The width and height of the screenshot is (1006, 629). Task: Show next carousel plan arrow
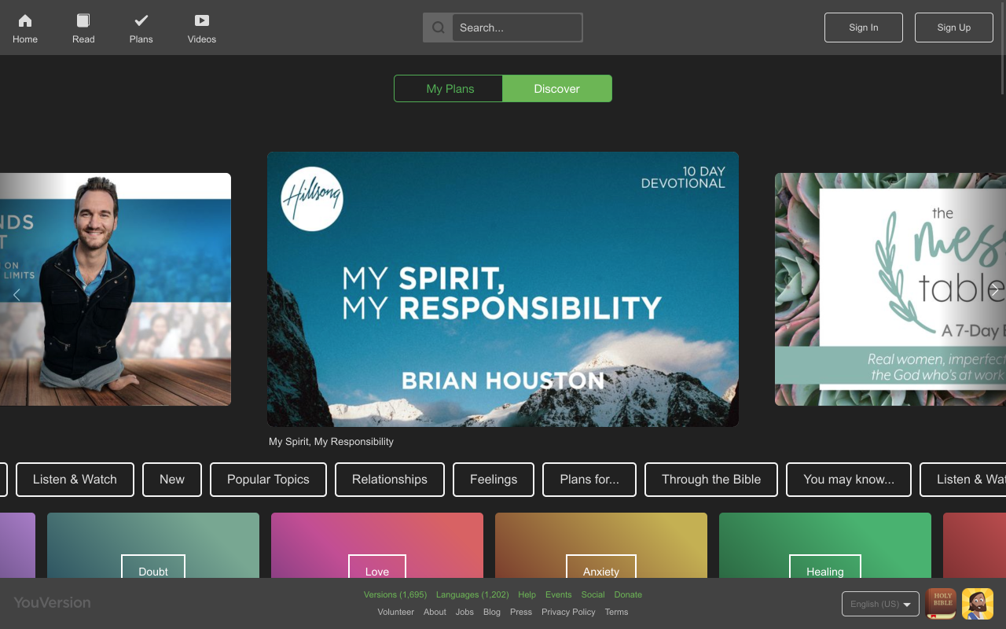pyautogui.click(x=995, y=289)
